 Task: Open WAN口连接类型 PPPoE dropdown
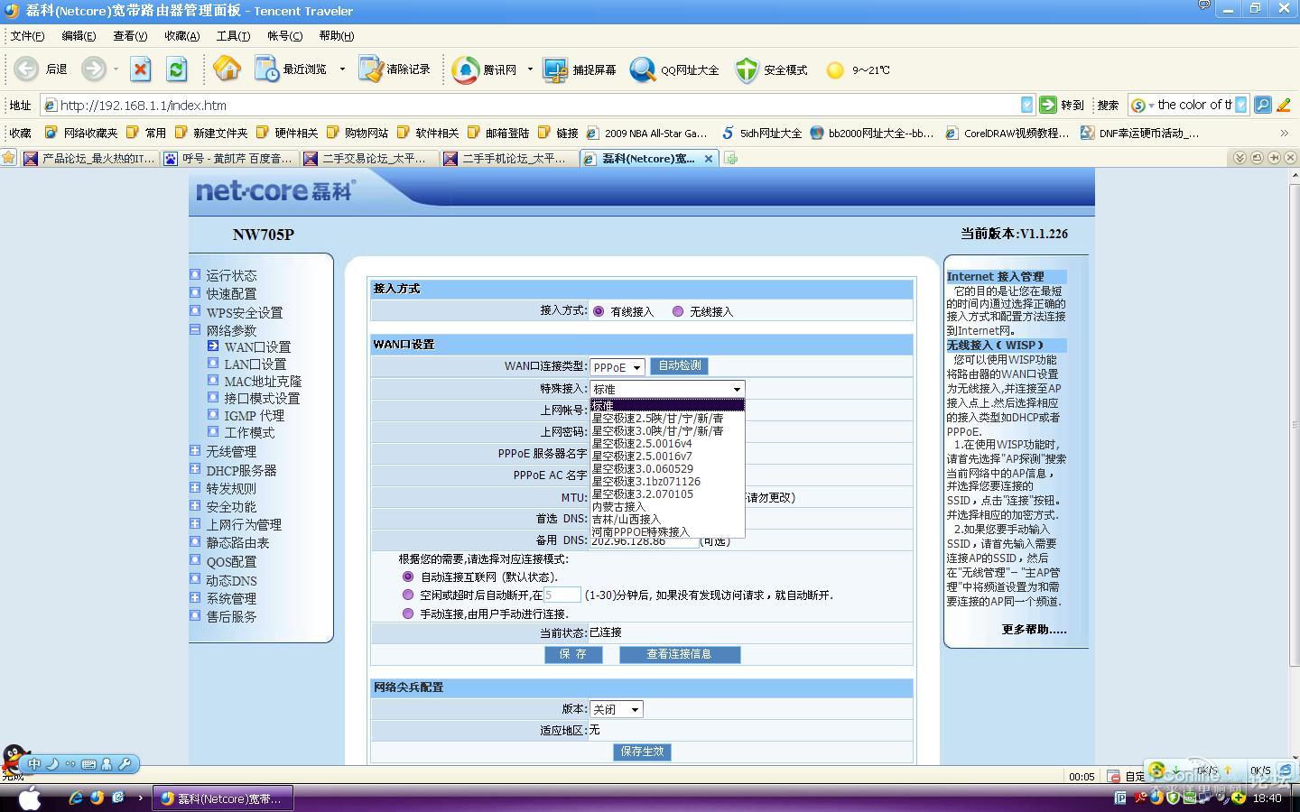(617, 367)
